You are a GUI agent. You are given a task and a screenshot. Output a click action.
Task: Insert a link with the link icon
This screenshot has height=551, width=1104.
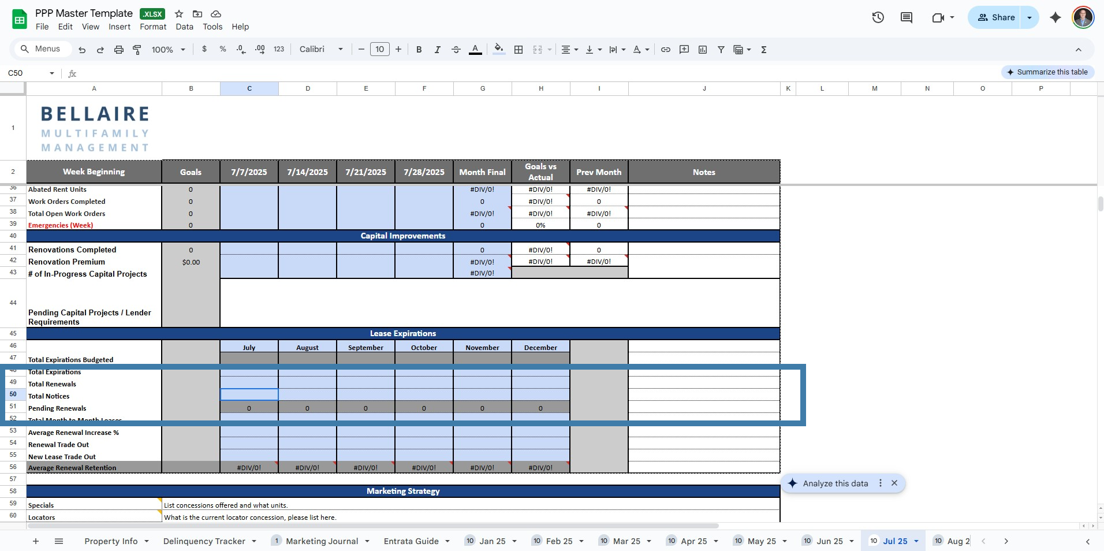click(x=666, y=50)
